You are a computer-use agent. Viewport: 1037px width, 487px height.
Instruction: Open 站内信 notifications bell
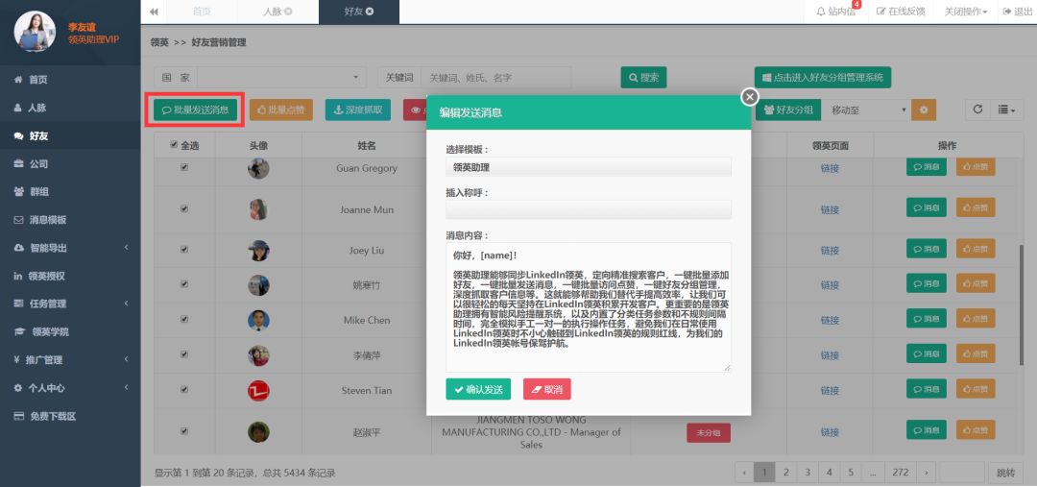click(836, 12)
